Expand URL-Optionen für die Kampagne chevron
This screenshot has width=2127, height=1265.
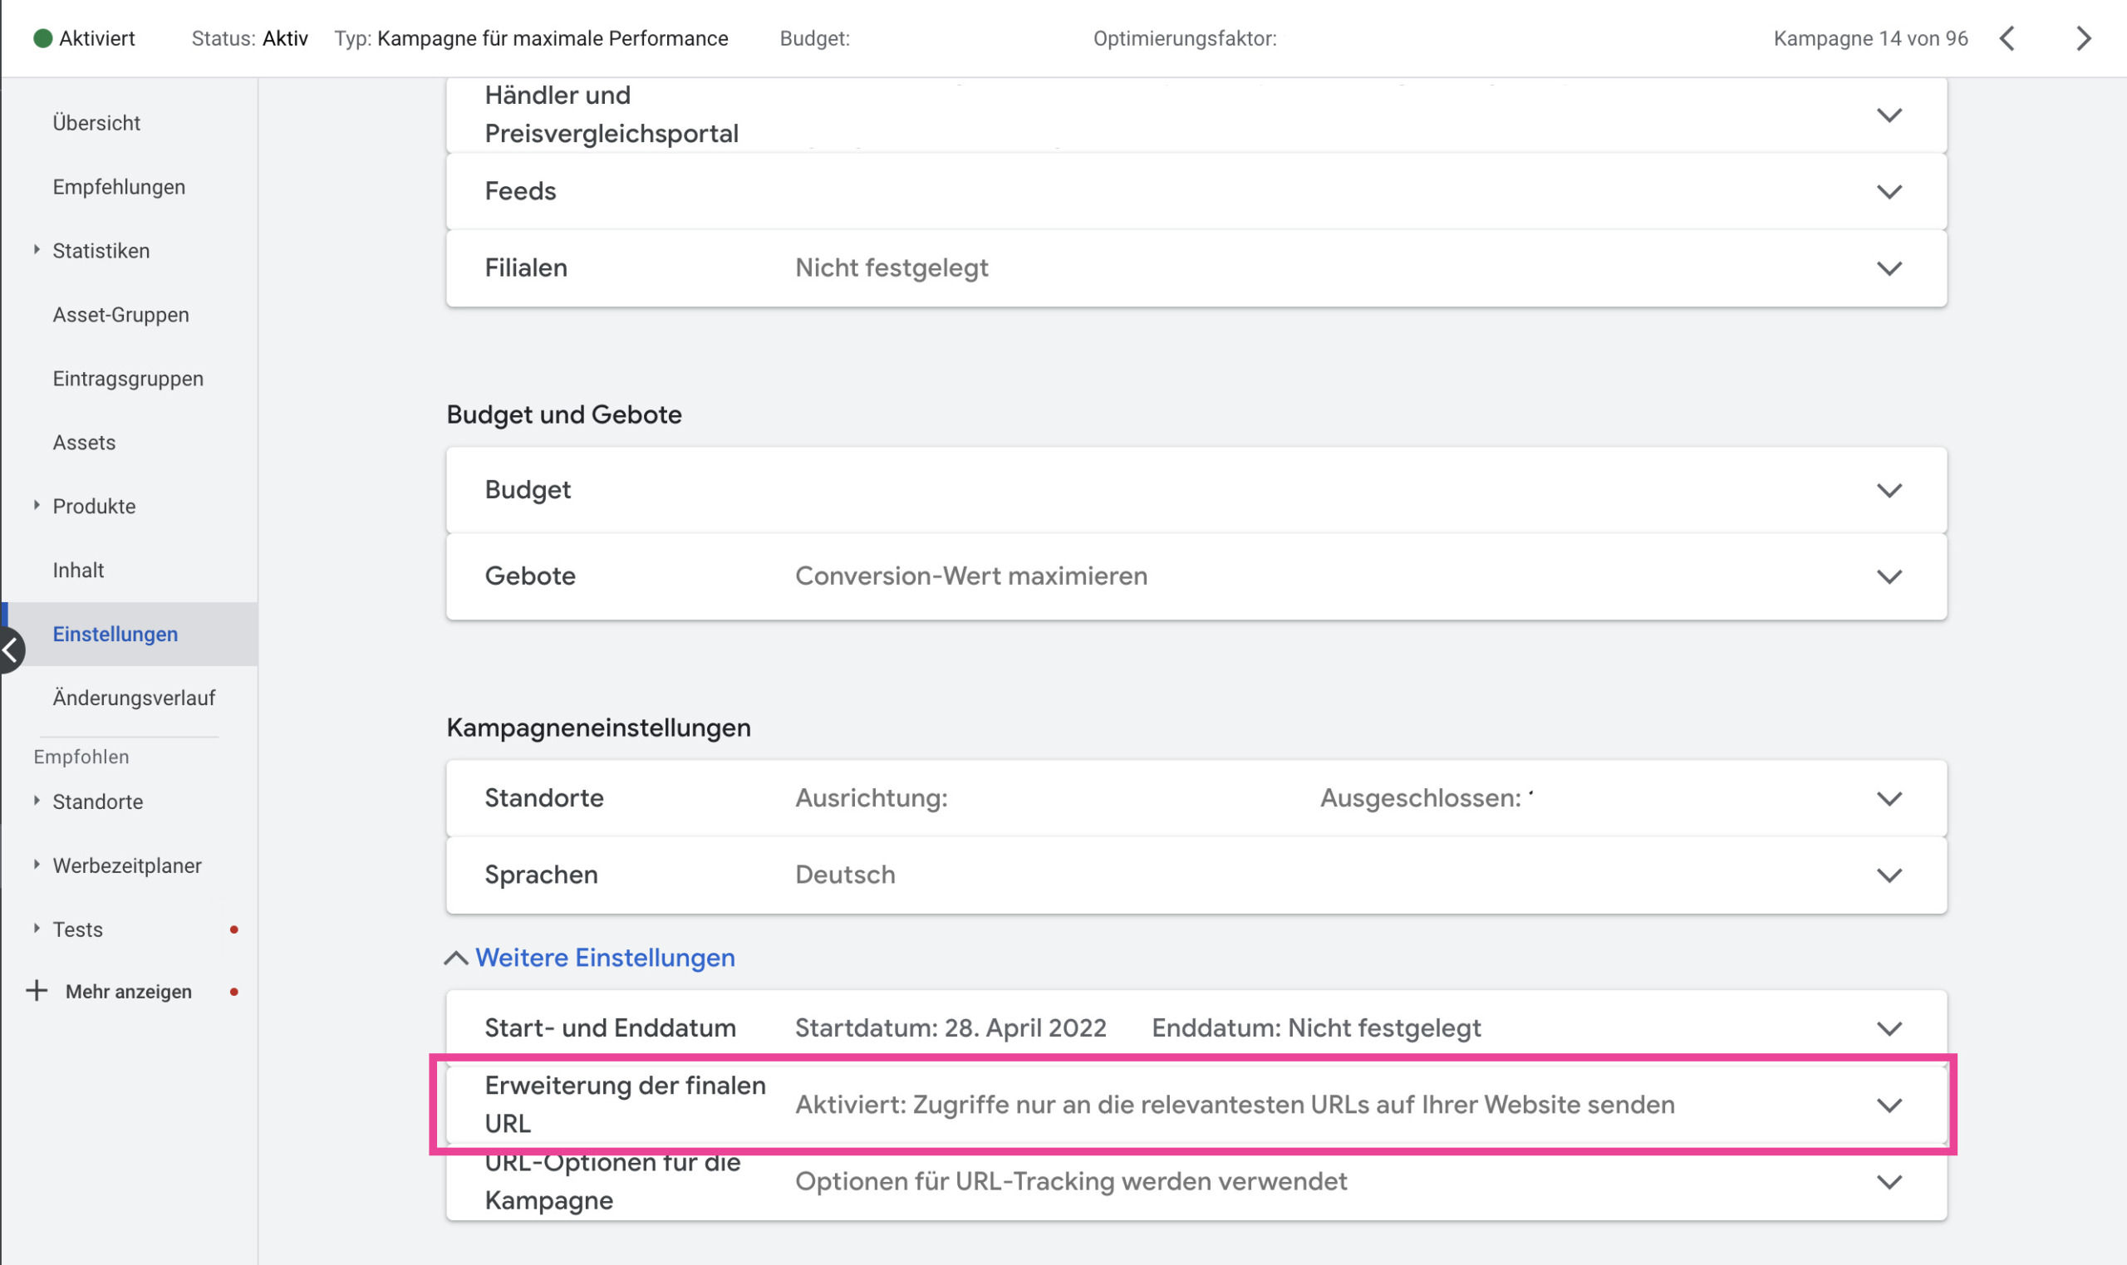tap(1889, 1182)
